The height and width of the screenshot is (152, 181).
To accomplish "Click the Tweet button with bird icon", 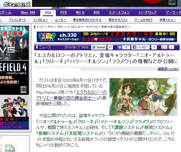I will [x=99, y=47].
